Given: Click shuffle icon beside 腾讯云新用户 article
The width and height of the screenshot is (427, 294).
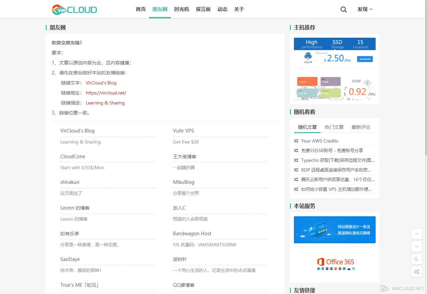Looking at the screenshot, I should click(x=296, y=180).
